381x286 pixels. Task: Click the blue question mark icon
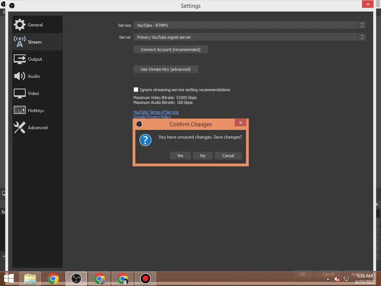tap(145, 140)
